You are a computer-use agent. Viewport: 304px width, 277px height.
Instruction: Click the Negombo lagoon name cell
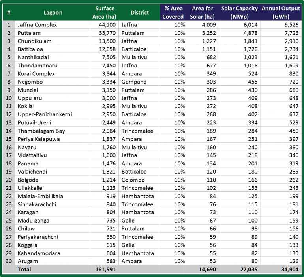click(53, 82)
